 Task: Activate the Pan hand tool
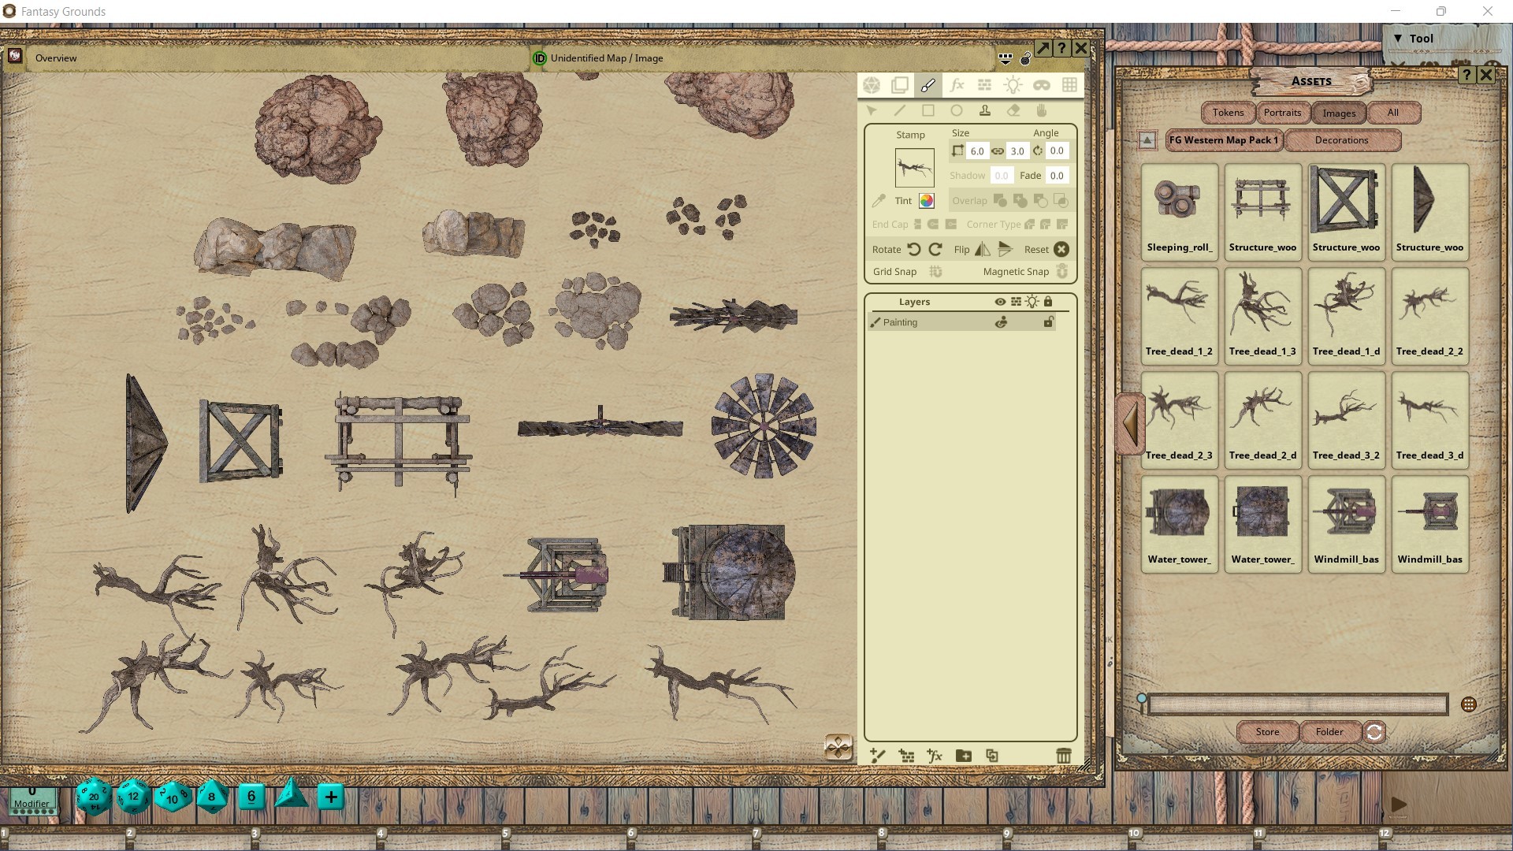(1041, 111)
